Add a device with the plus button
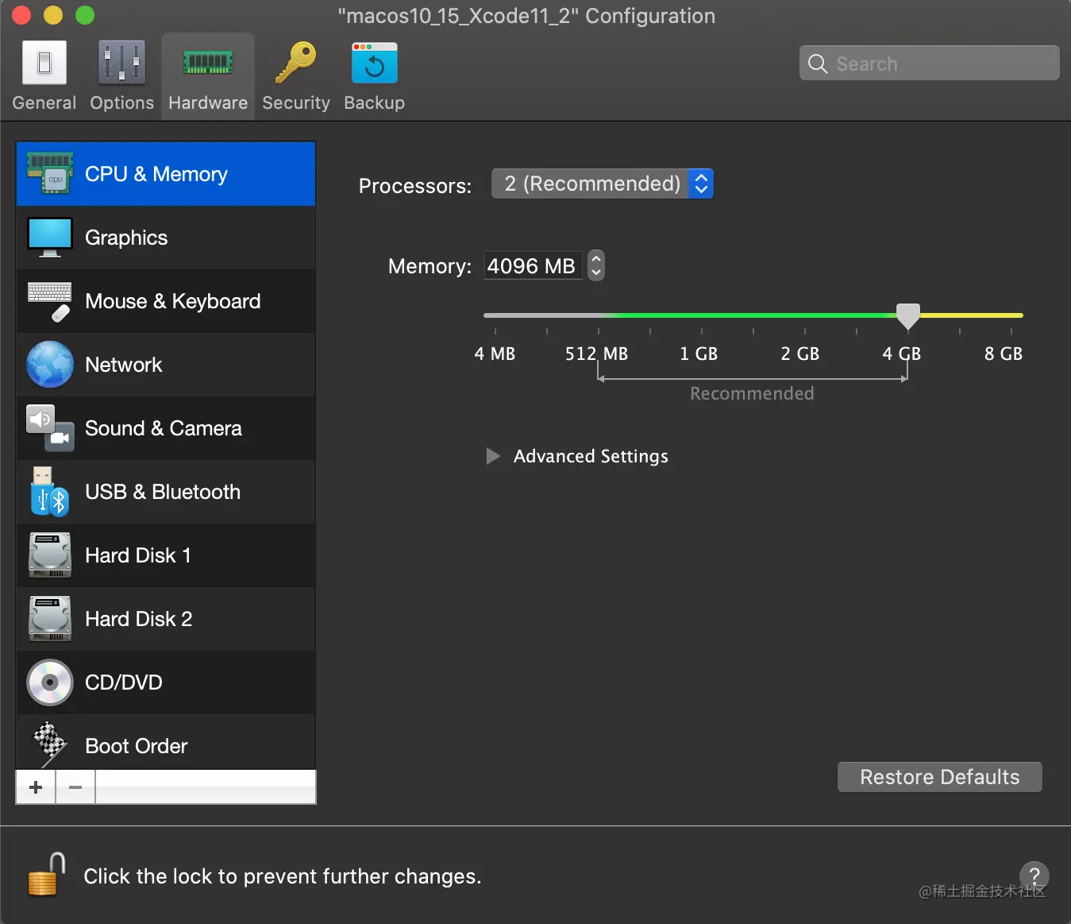The height and width of the screenshot is (924, 1071). tap(36, 787)
